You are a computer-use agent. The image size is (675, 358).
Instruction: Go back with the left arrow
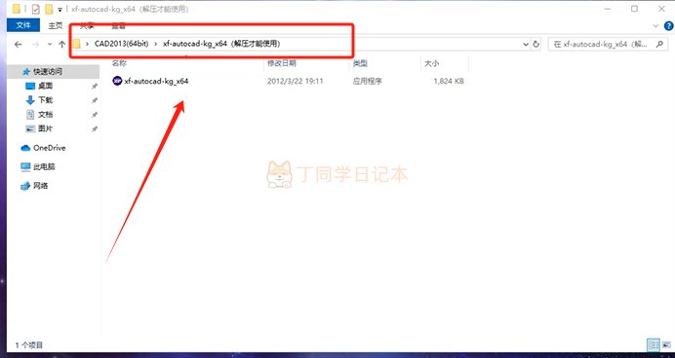[19, 44]
